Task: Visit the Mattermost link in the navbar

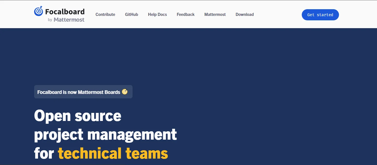Action: [x=215, y=14]
